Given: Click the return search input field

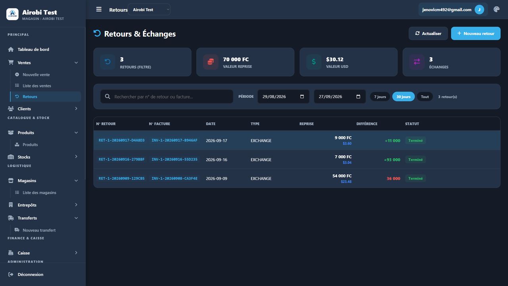Looking at the screenshot, I should 167,97.
